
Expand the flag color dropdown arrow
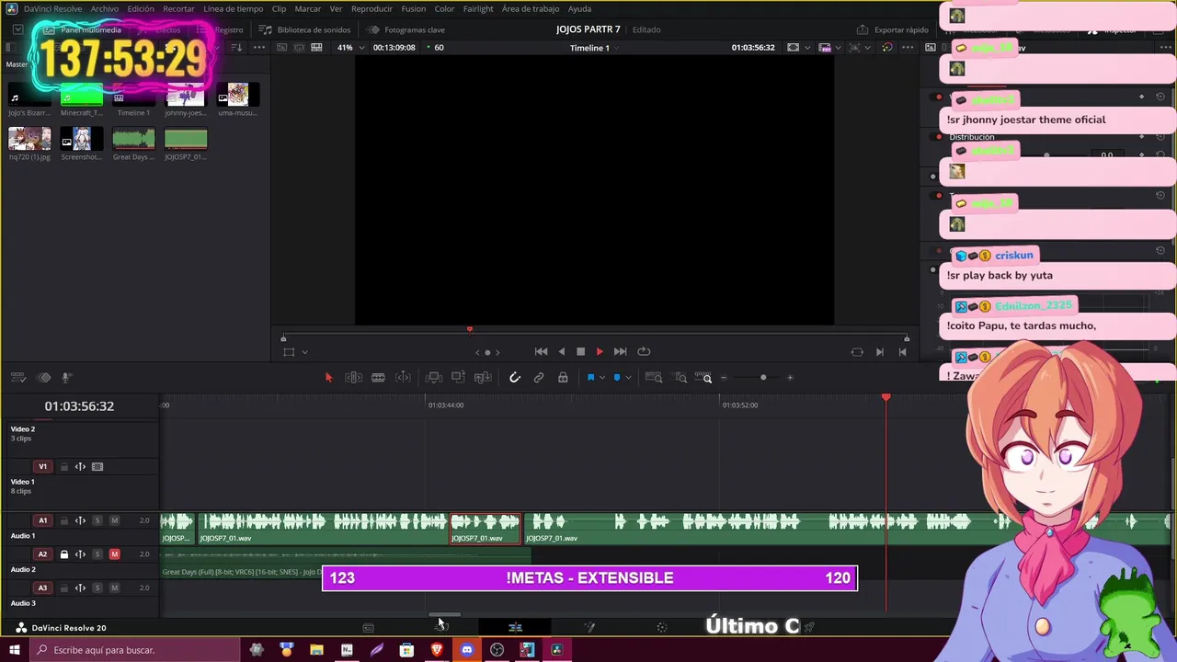coord(602,377)
